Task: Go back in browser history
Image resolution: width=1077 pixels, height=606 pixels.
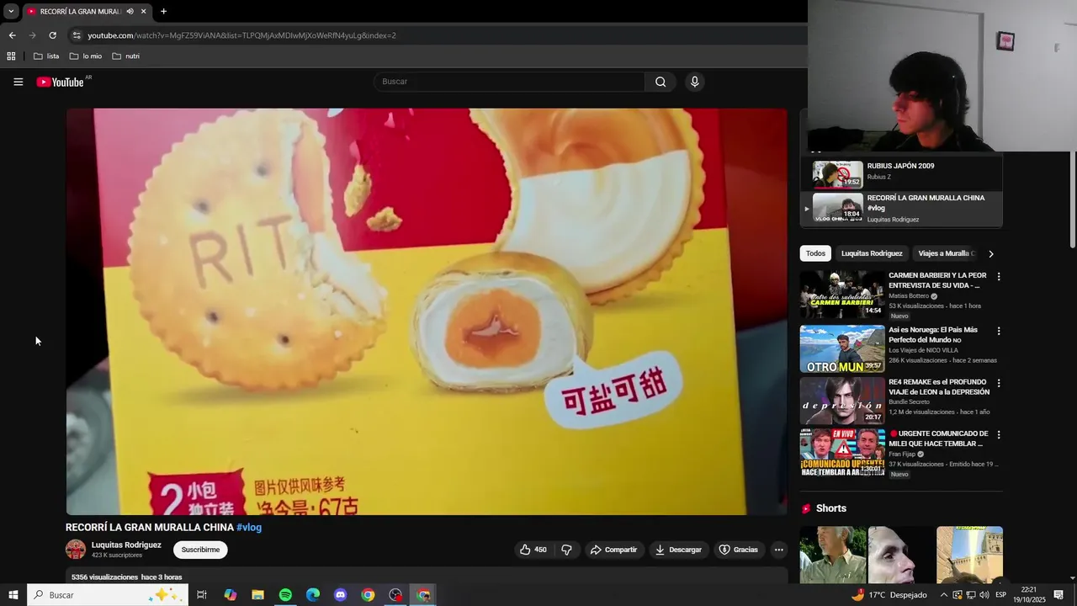Action: pyautogui.click(x=12, y=35)
